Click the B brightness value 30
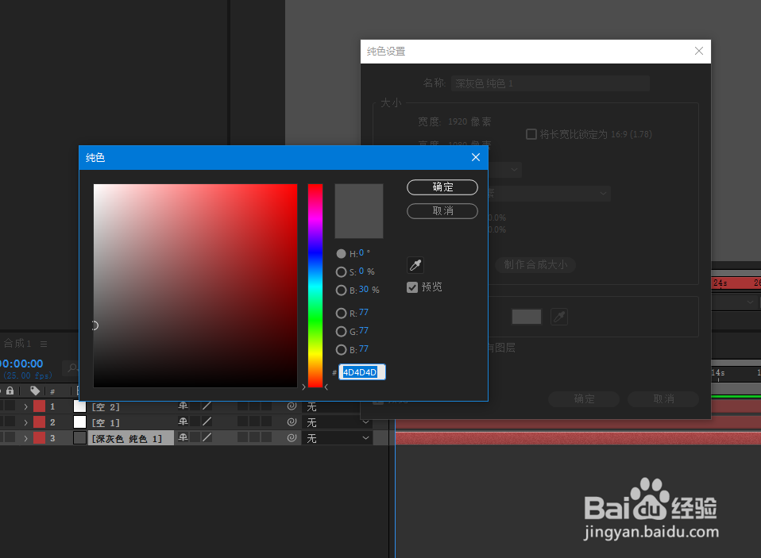Viewport: 761px width, 558px height. (x=364, y=289)
